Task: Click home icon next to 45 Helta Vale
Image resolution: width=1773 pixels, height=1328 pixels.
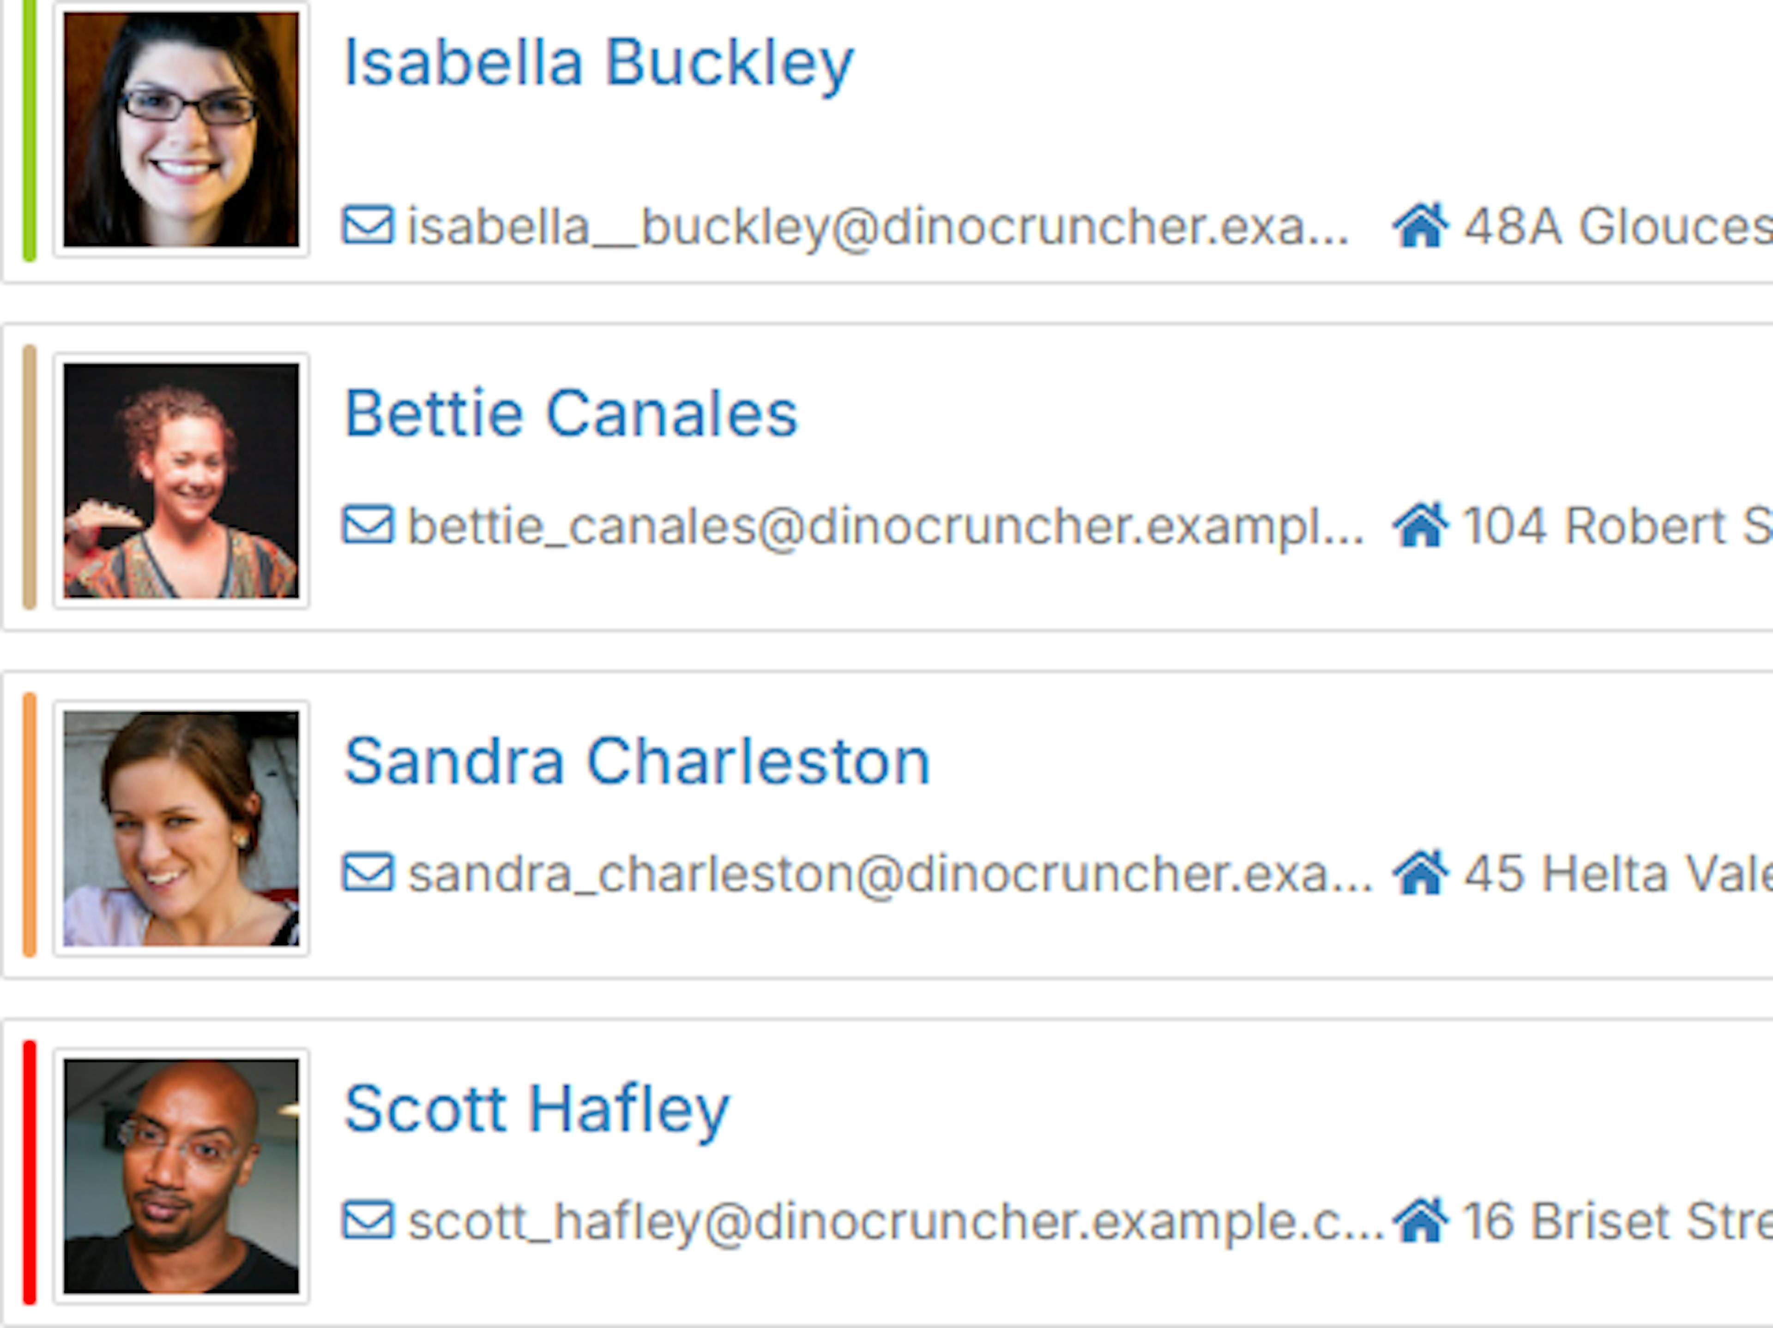Action: 1420,872
